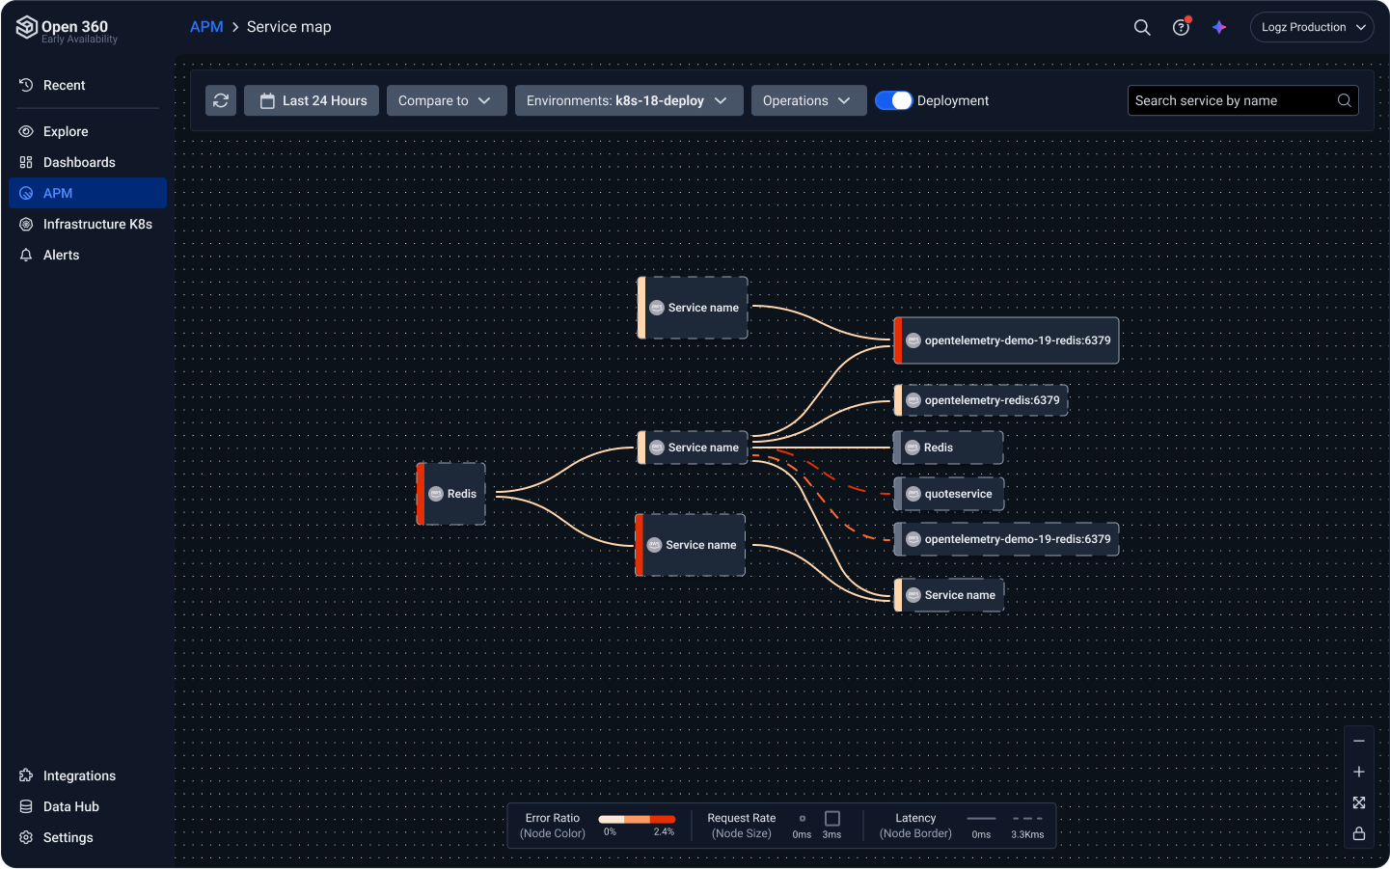1390x869 pixels.
Task: Open Recent in the sidebar
Action: click(x=88, y=85)
